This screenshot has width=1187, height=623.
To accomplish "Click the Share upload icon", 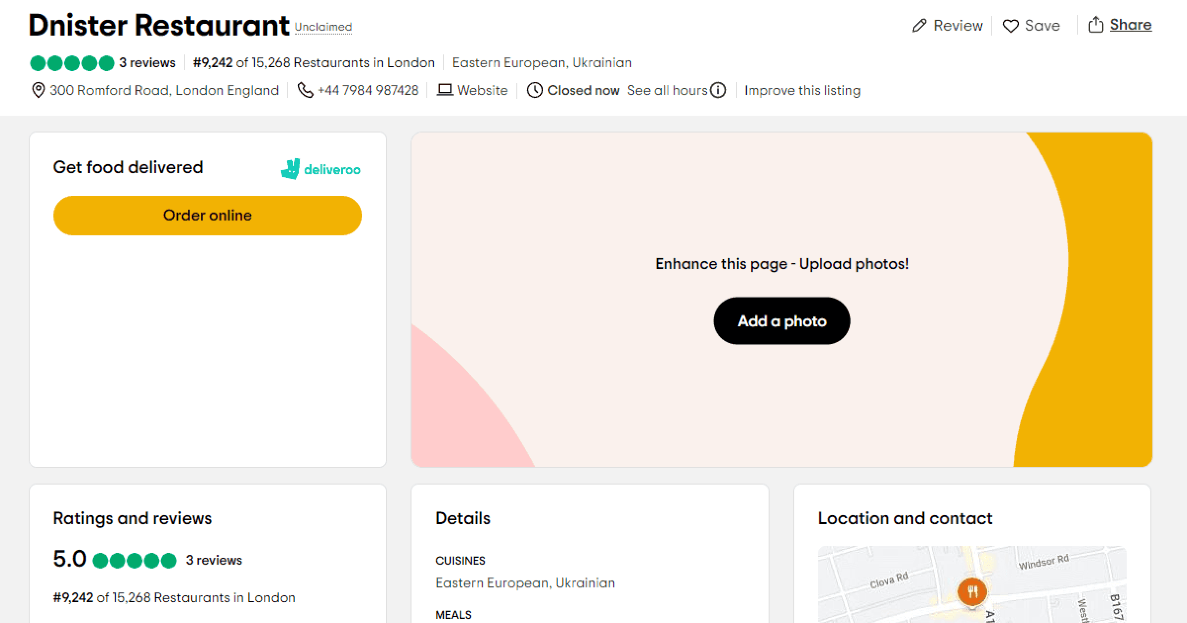I will coord(1096,25).
